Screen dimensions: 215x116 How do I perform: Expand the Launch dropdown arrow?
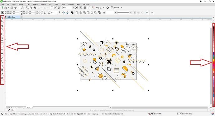(x=122, y=8)
